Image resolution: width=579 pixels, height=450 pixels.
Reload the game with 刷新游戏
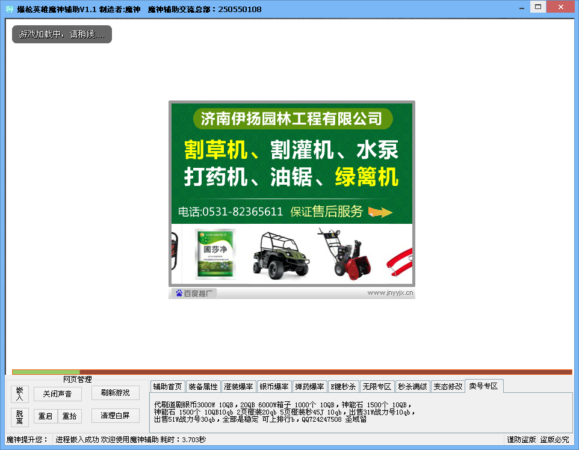pos(115,393)
